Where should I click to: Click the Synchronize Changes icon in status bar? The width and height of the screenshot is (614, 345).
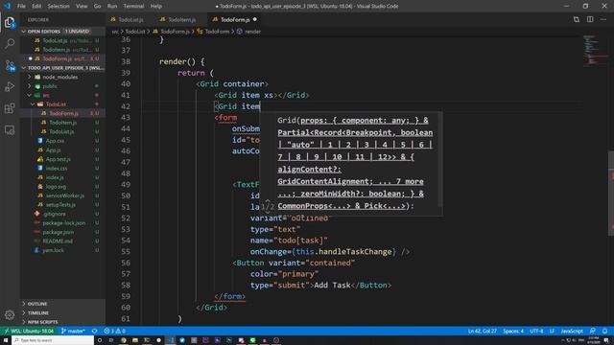[94, 331]
